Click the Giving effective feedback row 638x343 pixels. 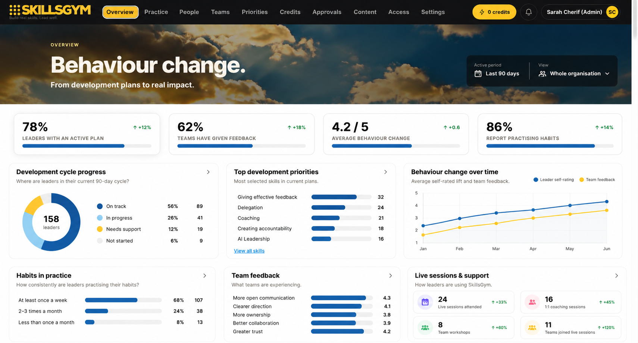coord(310,197)
